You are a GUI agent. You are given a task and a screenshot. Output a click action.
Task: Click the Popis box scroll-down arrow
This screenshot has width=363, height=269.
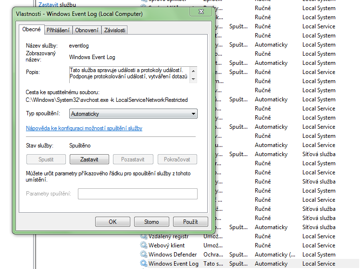coord(193,79)
